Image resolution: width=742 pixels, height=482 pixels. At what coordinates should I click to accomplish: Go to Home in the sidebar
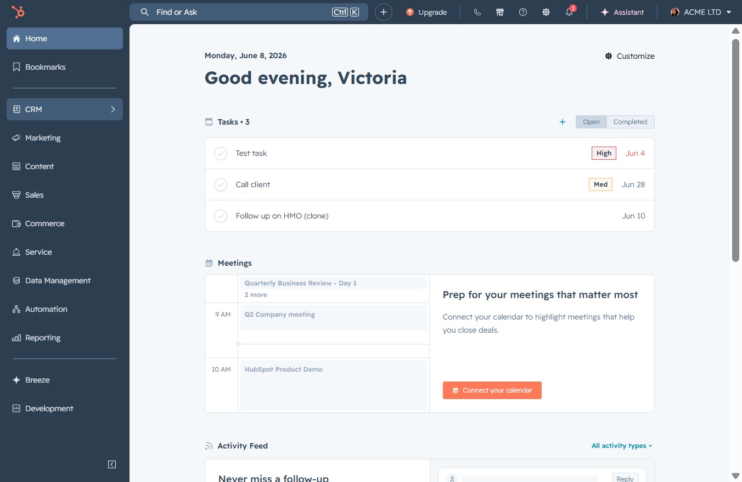[x=65, y=38]
